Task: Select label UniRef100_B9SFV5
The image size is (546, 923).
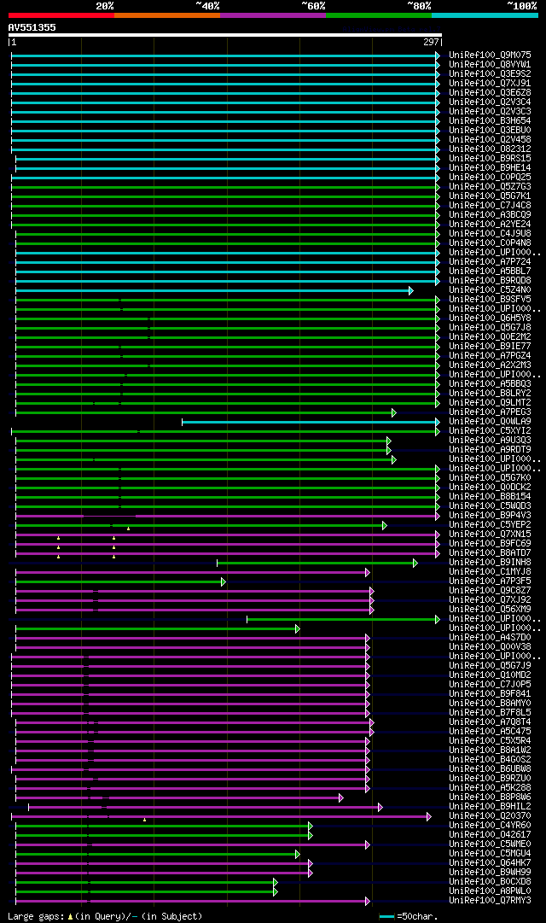Action: tap(490, 299)
